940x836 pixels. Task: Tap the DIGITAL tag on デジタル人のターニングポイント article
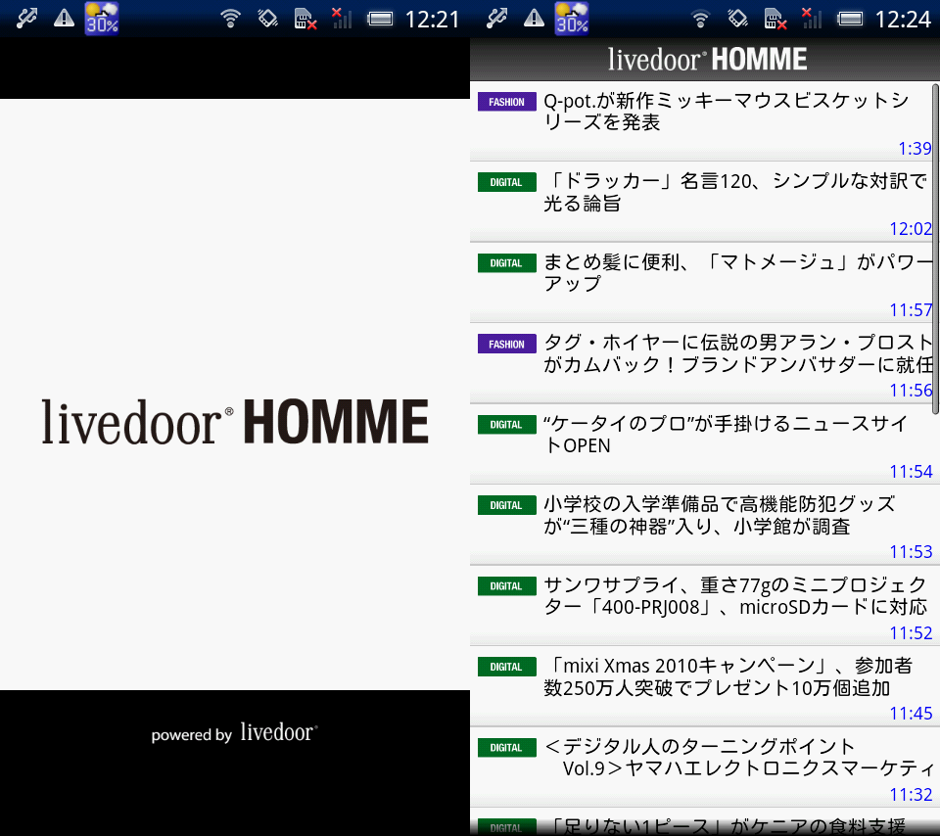click(x=506, y=747)
